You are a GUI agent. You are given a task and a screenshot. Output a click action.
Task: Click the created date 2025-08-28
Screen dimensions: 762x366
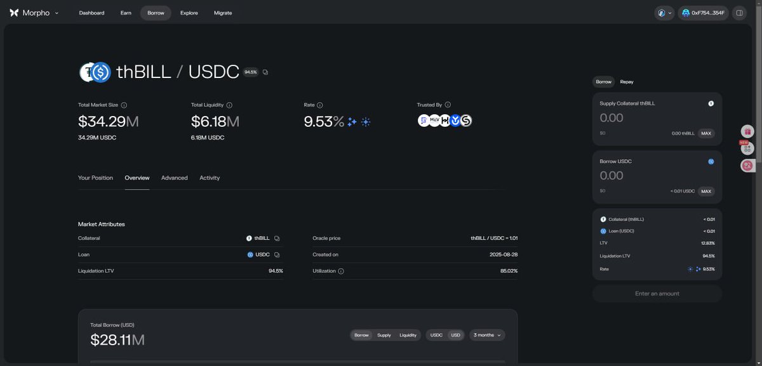point(504,254)
